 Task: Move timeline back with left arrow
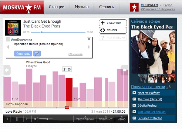[7, 70]
